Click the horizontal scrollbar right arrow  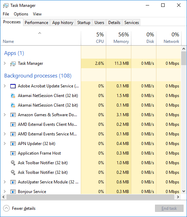tap(178, 197)
